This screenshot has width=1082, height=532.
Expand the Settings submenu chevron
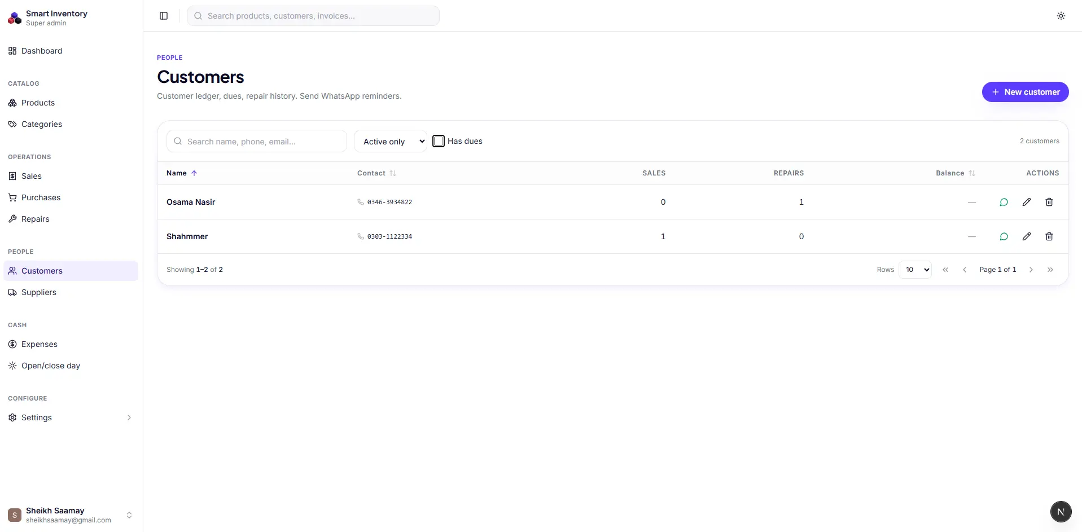pos(129,417)
